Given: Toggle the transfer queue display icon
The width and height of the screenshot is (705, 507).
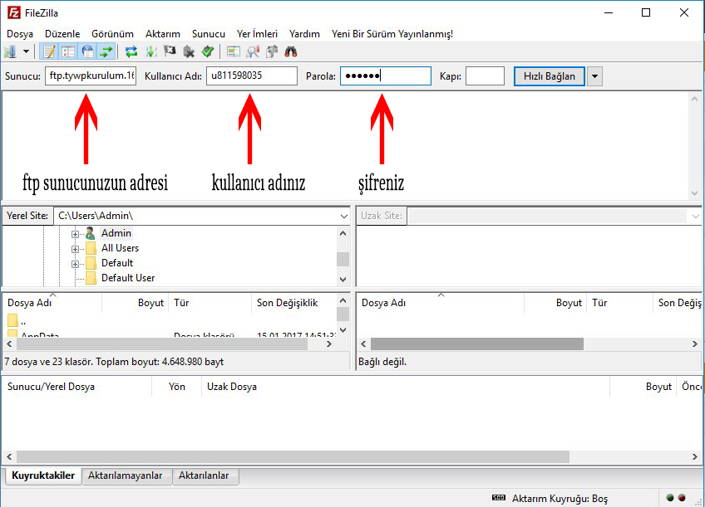Looking at the screenshot, I should click(x=106, y=52).
